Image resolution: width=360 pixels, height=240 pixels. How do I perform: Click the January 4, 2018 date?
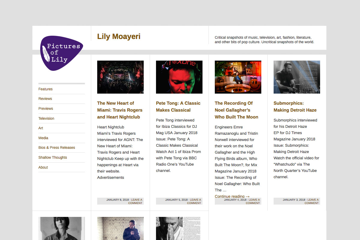[235, 200]
